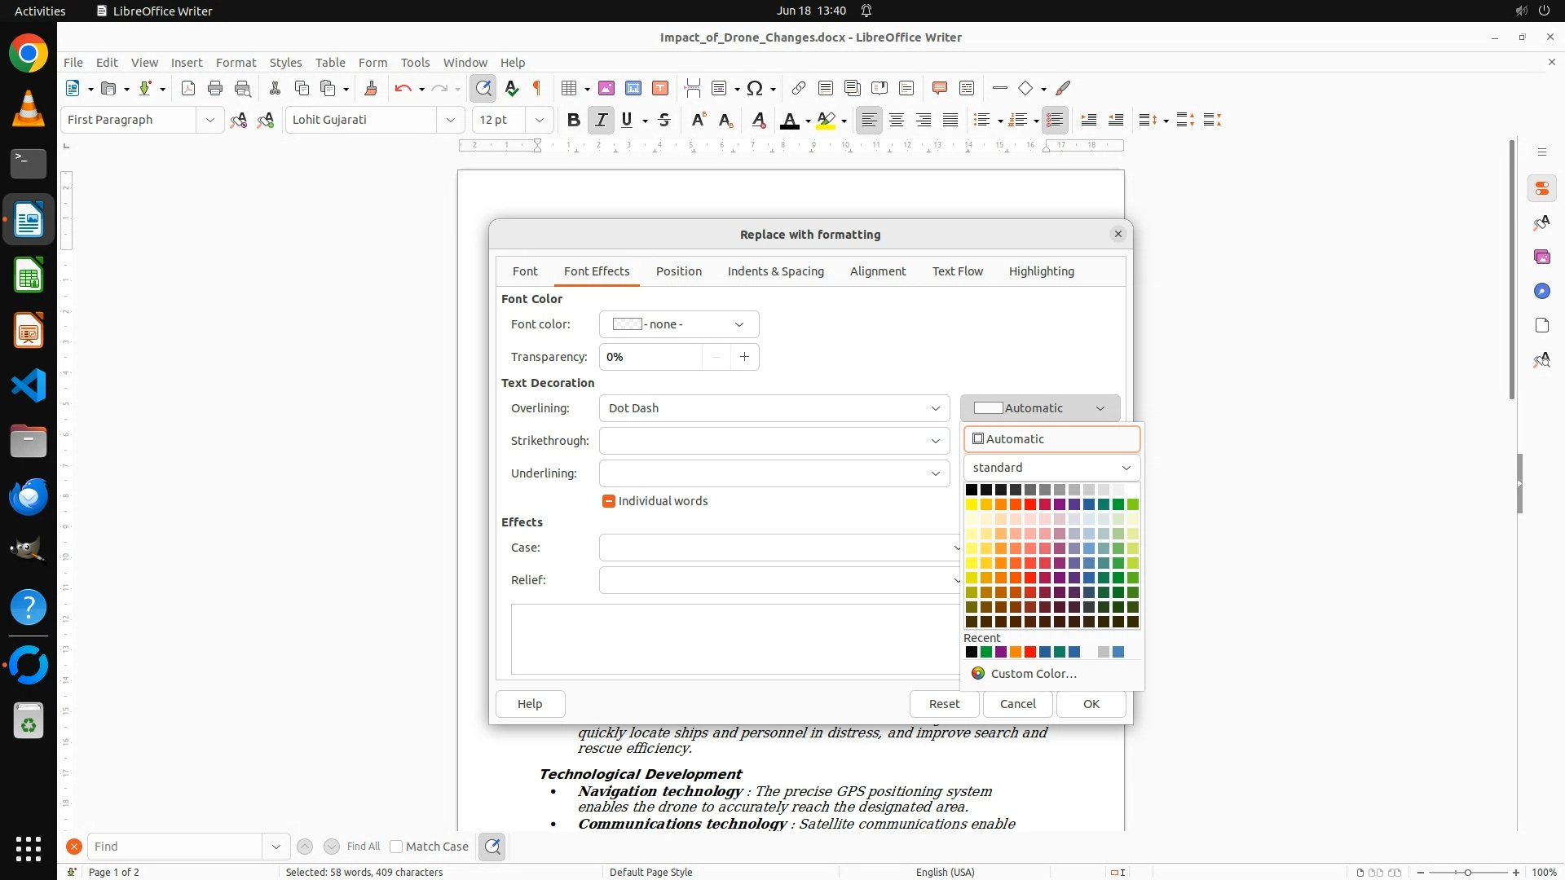Click the Reset button

pos(944,704)
